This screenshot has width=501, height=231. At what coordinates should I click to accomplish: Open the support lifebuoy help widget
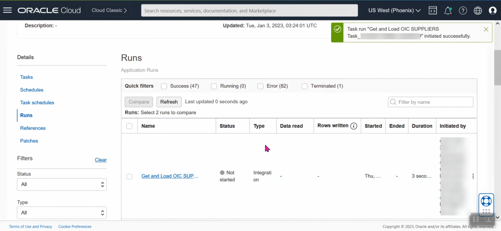(x=486, y=201)
